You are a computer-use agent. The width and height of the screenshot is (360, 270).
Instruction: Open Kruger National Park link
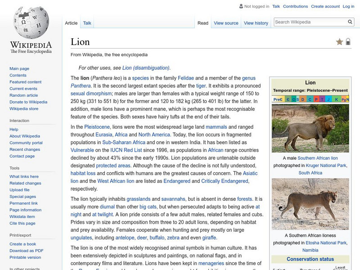326,165
